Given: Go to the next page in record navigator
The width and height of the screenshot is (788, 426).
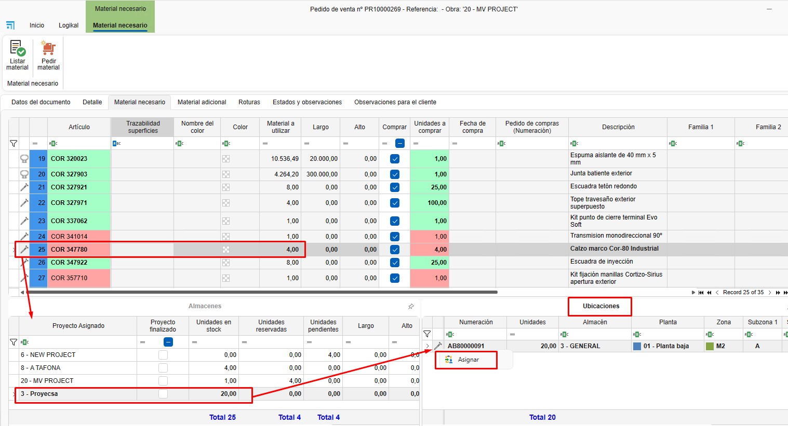Looking at the screenshot, I should click(x=778, y=293).
